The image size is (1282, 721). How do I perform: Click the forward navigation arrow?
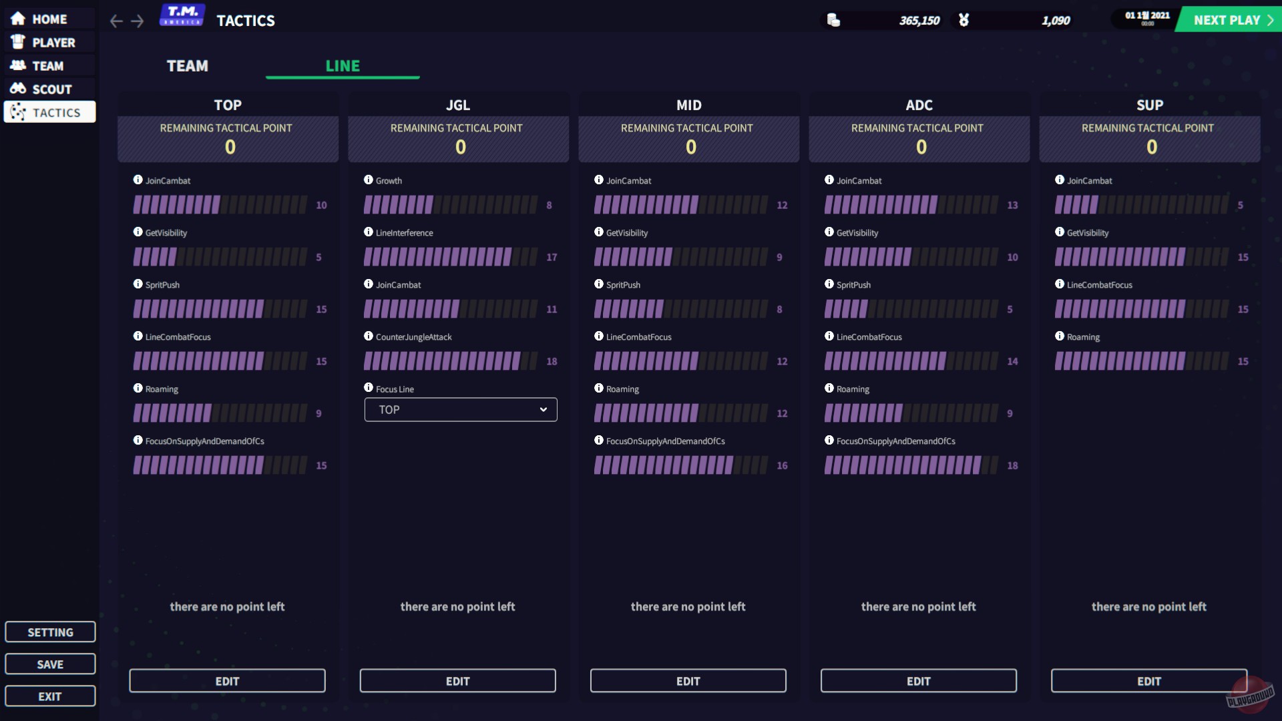click(138, 21)
